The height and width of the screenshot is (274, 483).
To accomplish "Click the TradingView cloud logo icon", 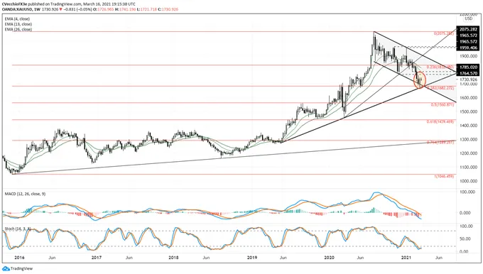I will coord(6,269).
